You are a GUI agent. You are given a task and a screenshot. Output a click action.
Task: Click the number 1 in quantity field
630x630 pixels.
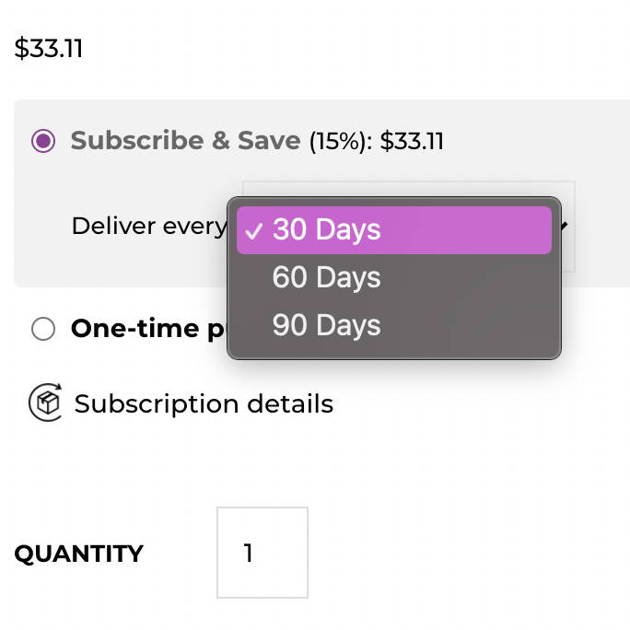pos(249,553)
